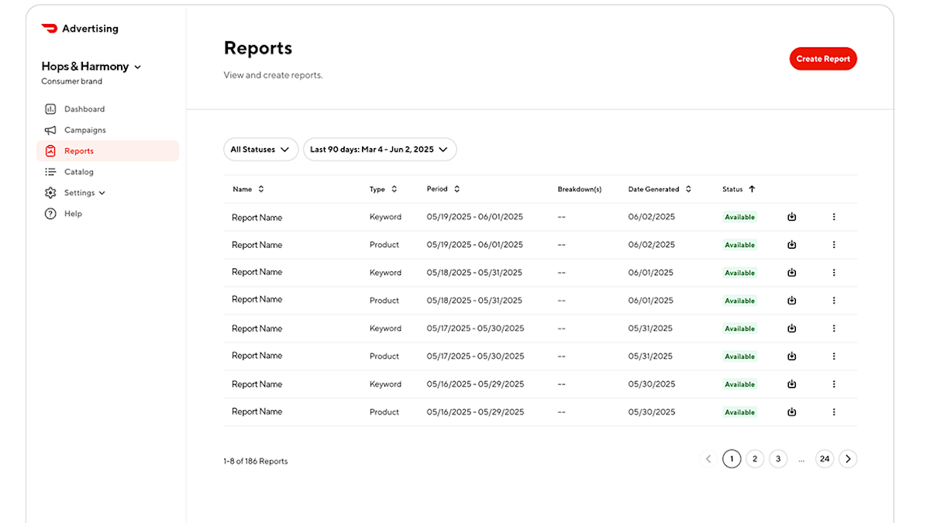Click the Available badge on the first report

point(739,217)
